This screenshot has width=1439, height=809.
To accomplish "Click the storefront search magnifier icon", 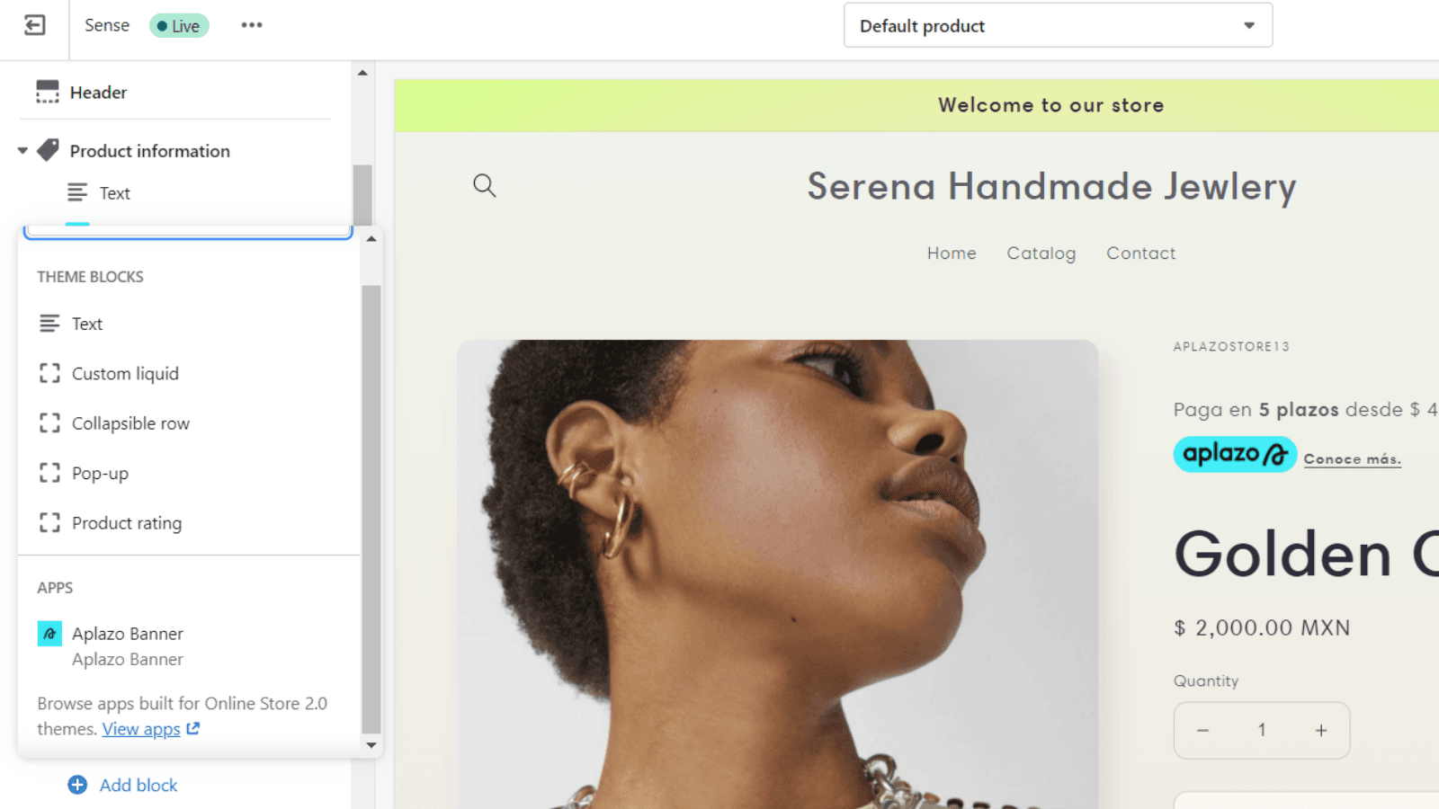I will pyautogui.click(x=485, y=185).
